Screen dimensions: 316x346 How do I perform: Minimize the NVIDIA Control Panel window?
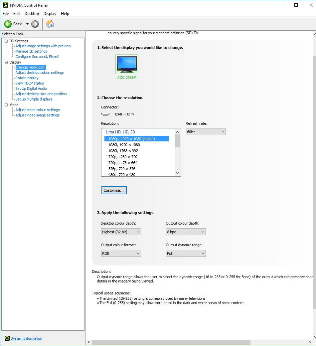pyautogui.click(x=281, y=5)
